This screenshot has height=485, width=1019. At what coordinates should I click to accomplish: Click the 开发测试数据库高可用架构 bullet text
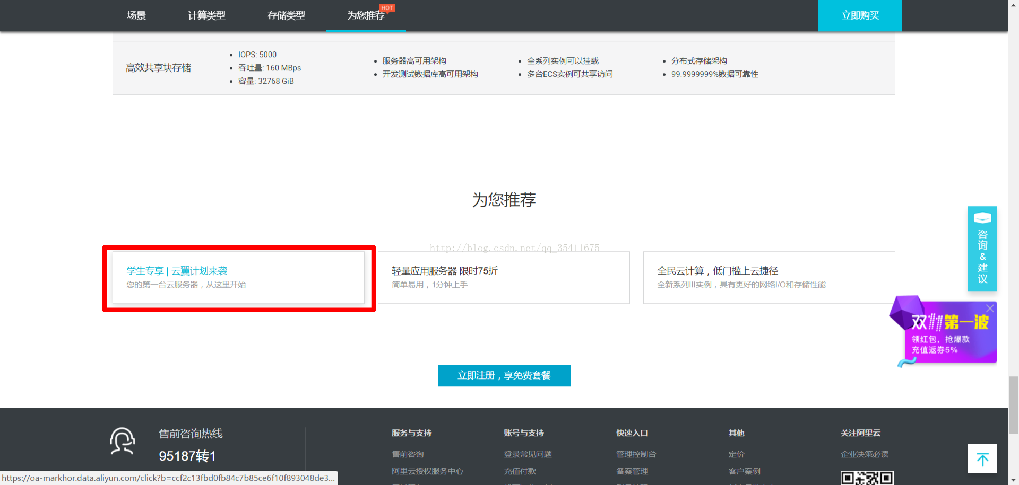point(430,74)
